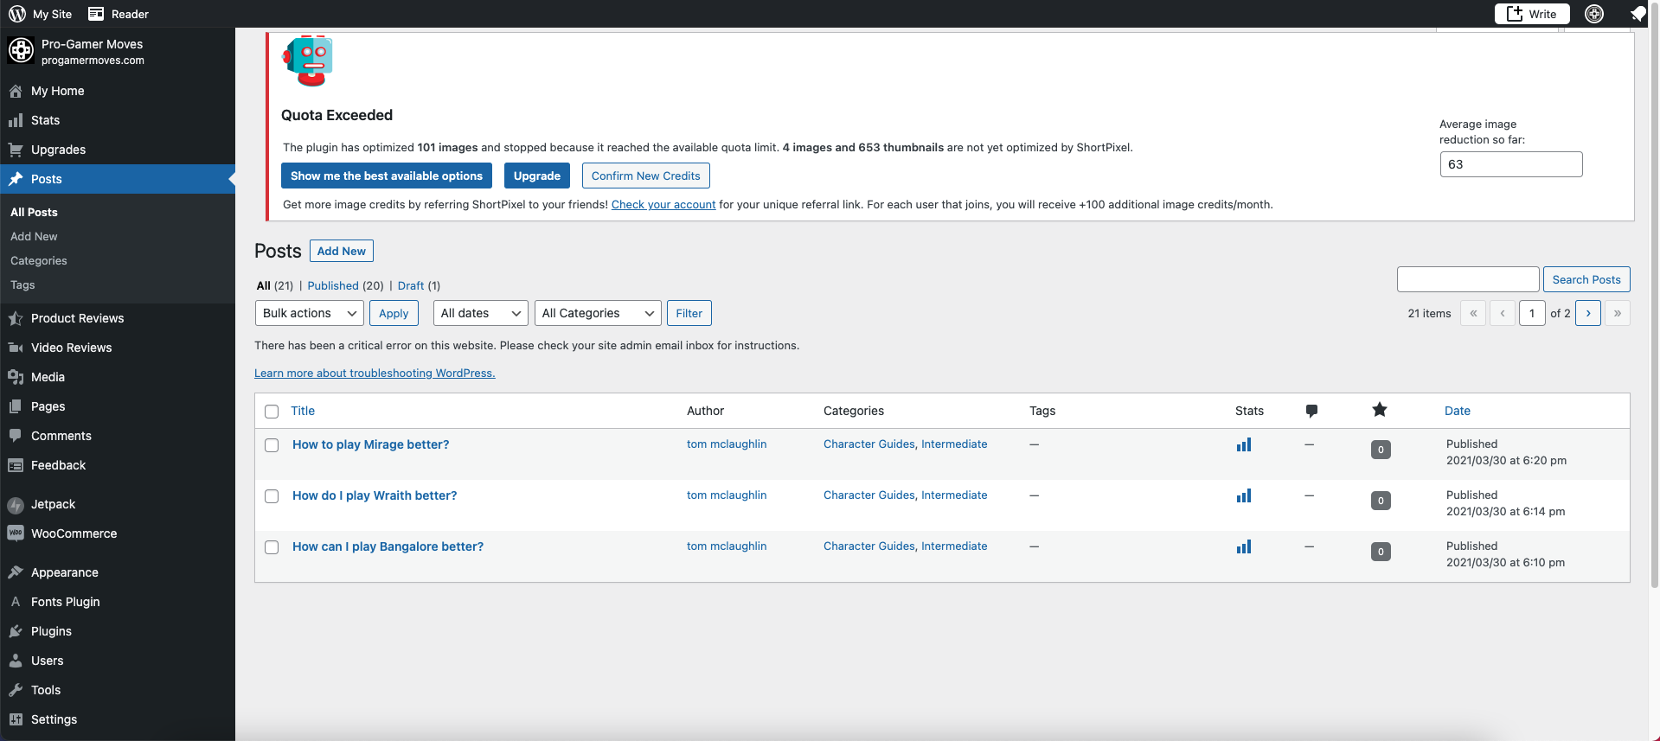Screen dimensions: 1660x741
Task: Follow the Check your account link
Action: [x=663, y=205]
